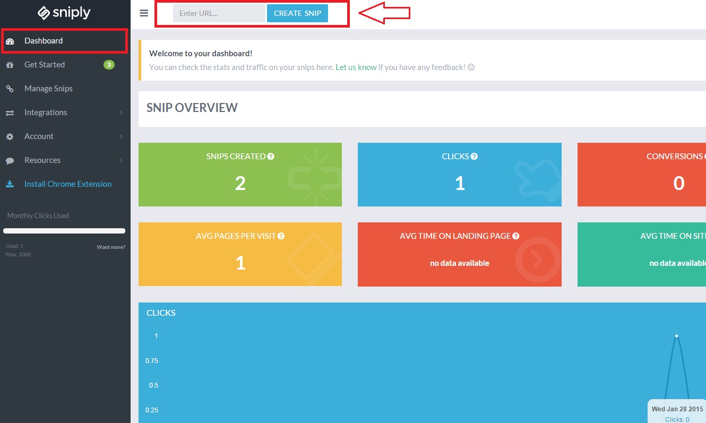Click the Dashboard gauge icon in sidebar
706x423 pixels.
click(10, 41)
